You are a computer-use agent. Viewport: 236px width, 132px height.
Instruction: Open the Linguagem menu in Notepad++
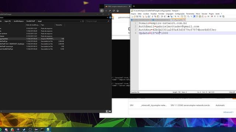point(170,14)
